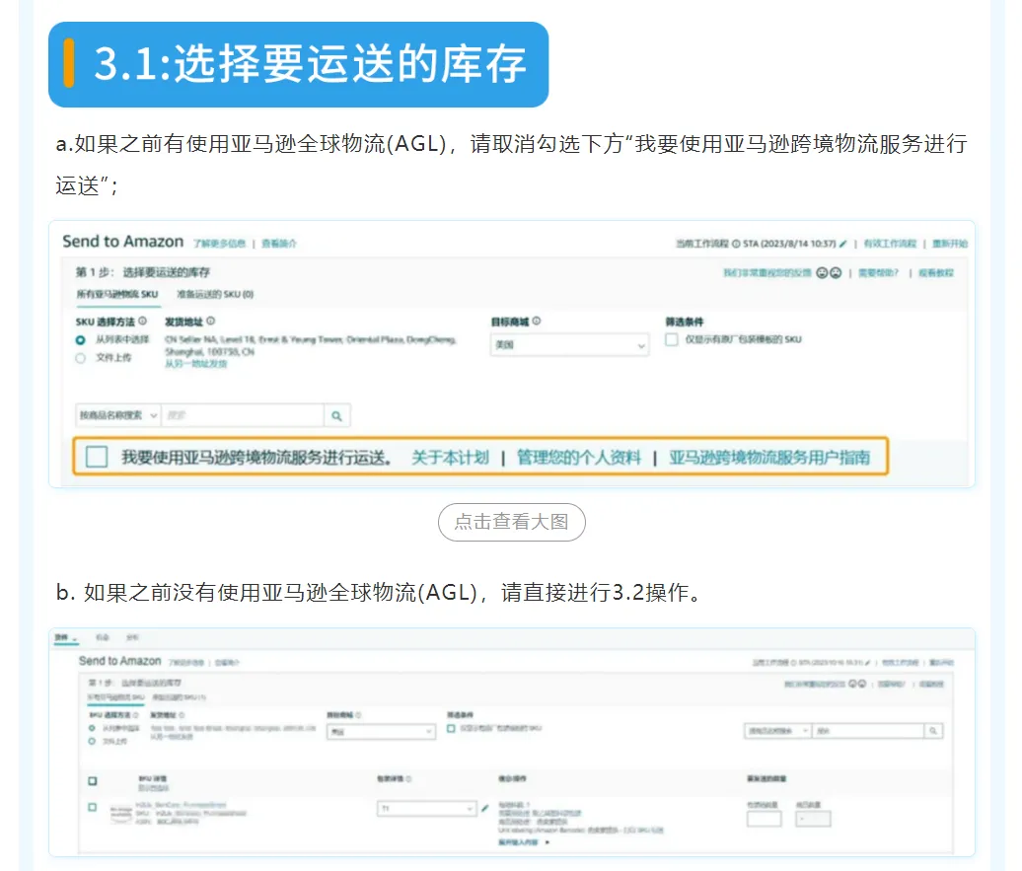Select the 文件上传 radio button

(80, 358)
